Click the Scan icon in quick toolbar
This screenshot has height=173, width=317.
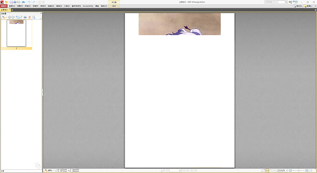pyautogui.click(x=23, y=2)
